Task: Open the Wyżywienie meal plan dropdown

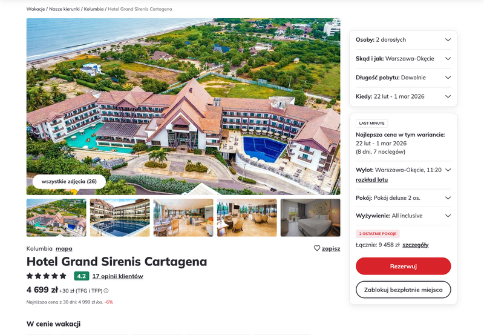Action: [x=403, y=216]
